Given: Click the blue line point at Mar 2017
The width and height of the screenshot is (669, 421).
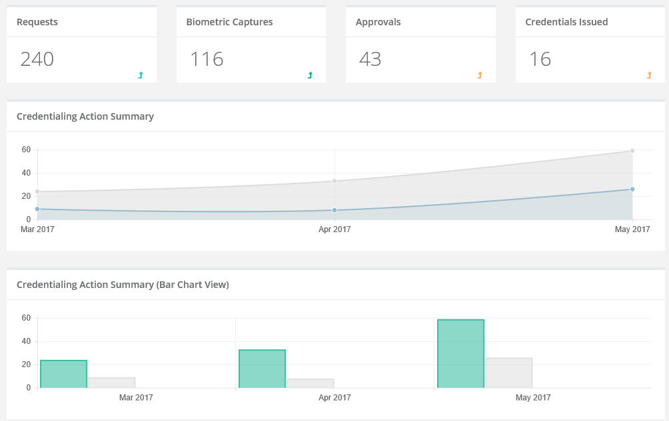Looking at the screenshot, I should pyautogui.click(x=37, y=209).
